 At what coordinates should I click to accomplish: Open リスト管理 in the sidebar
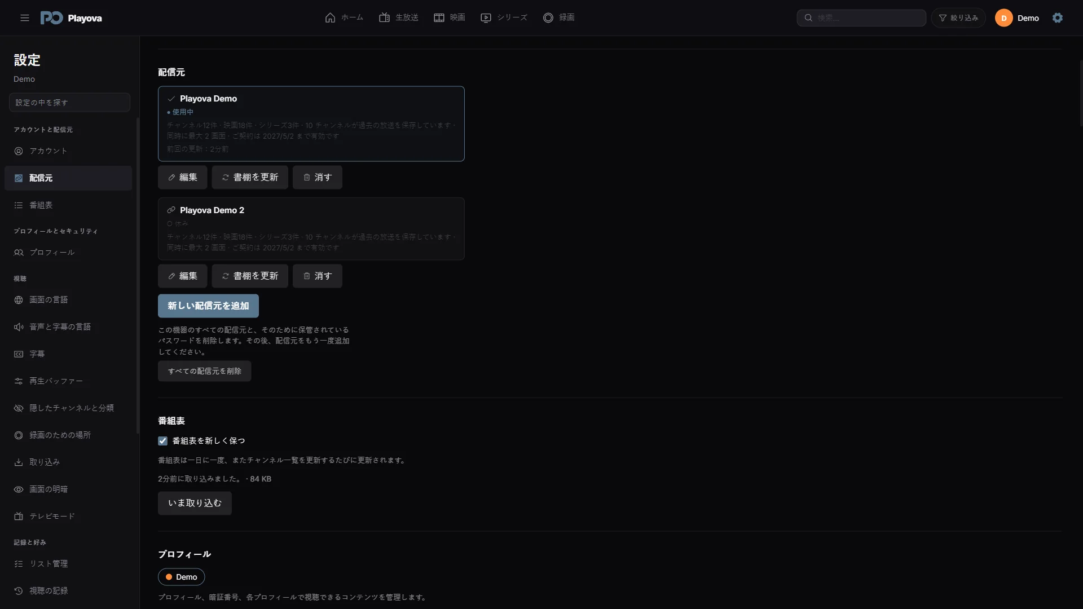(68, 564)
